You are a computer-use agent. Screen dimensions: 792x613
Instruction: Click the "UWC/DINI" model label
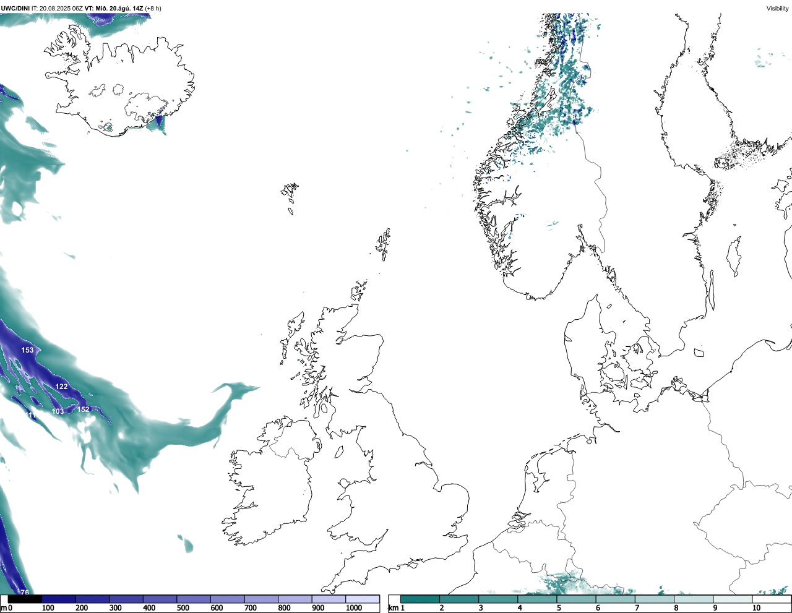pyautogui.click(x=15, y=8)
